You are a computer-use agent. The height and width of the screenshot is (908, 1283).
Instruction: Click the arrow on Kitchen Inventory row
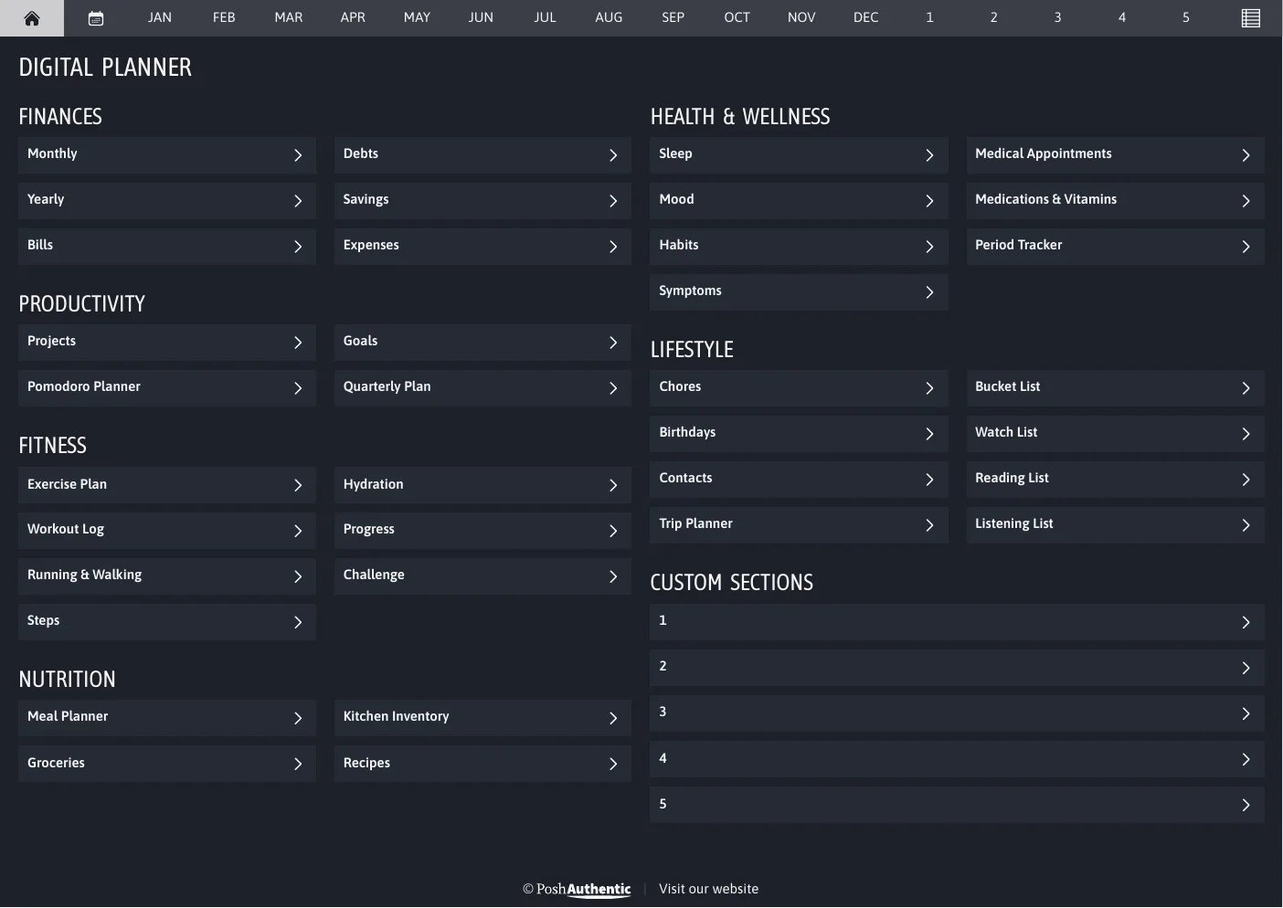click(x=613, y=718)
